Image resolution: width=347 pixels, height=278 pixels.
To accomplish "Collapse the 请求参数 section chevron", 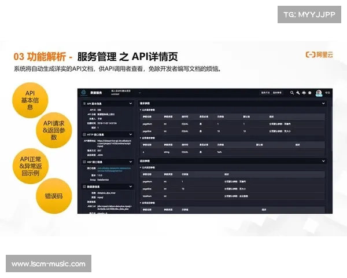I will (x=323, y=103).
